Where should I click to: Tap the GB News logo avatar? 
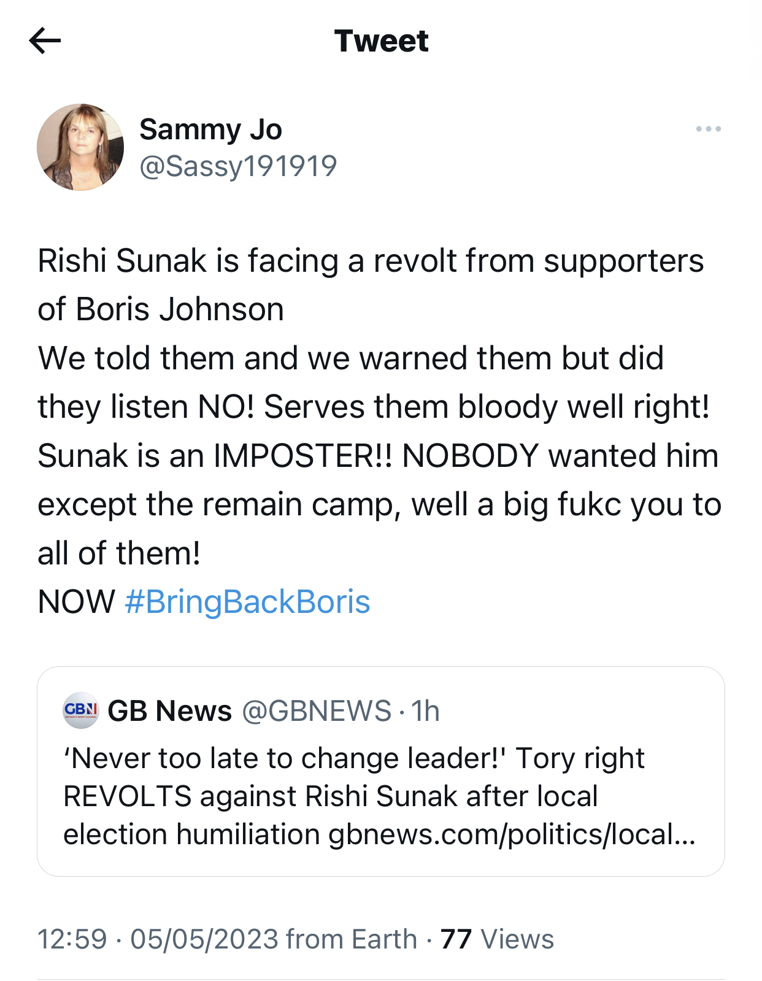click(81, 710)
